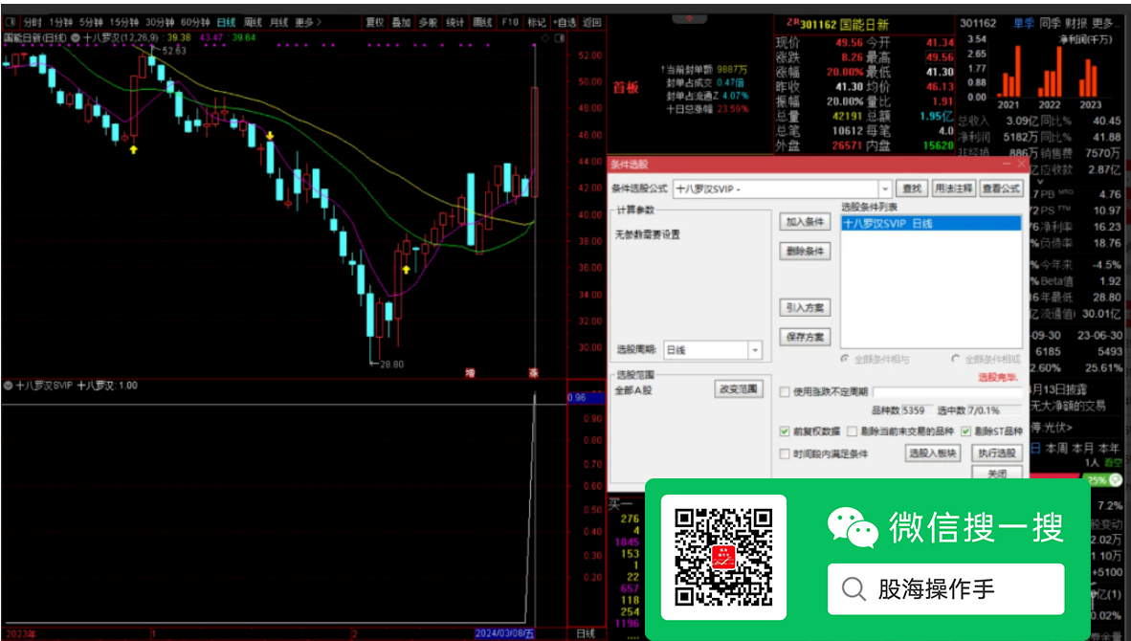Click the 保存方案 button
This screenshot has width=1131, height=641.
[805, 337]
